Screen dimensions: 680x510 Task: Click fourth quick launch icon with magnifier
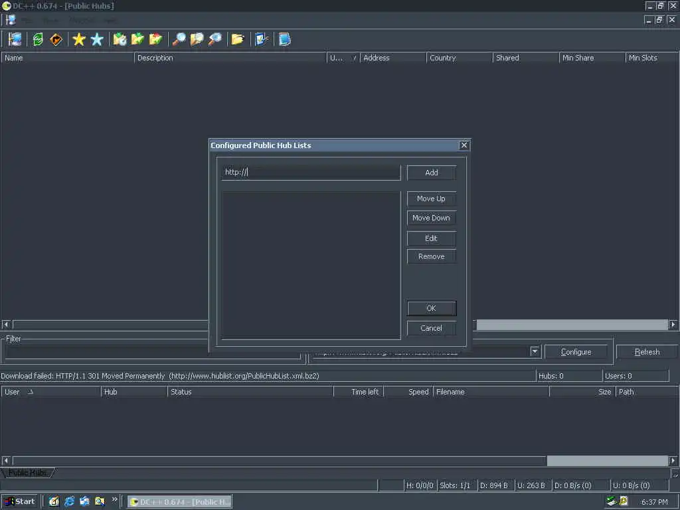100,501
